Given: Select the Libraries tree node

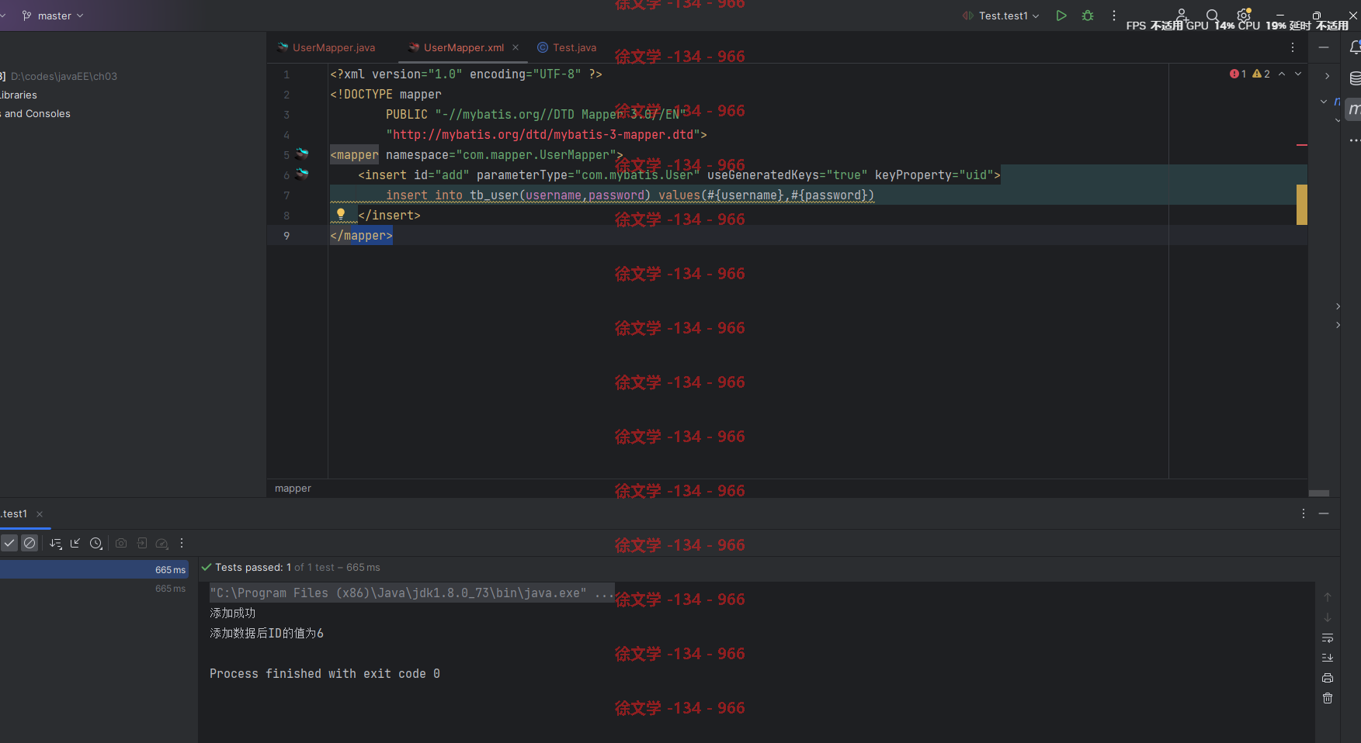Looking at the screenshot, I should [19, 95].
